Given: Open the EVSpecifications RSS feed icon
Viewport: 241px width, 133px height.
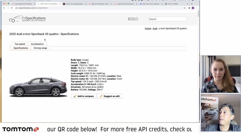Looking at the screenshot, I should pyautogui.click(x=136, y=19).
